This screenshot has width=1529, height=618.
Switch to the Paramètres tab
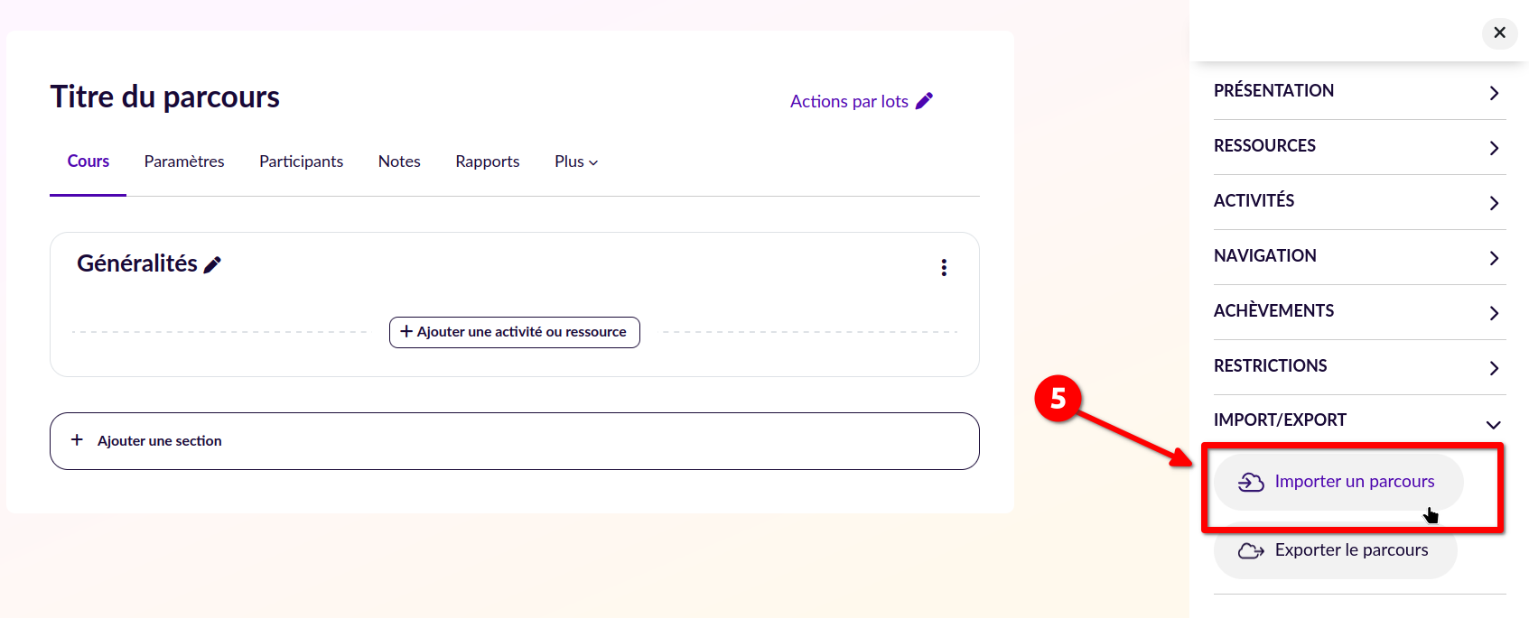click(184, 161)
